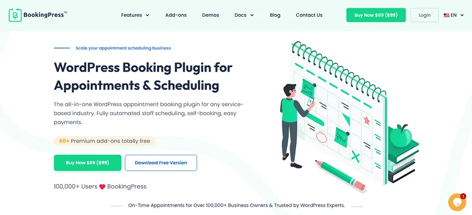This screenshot has height=215, width=472.
Task: Click the header Buy Now $89 button
Action: pyautogui.click(x=376, y=15)
